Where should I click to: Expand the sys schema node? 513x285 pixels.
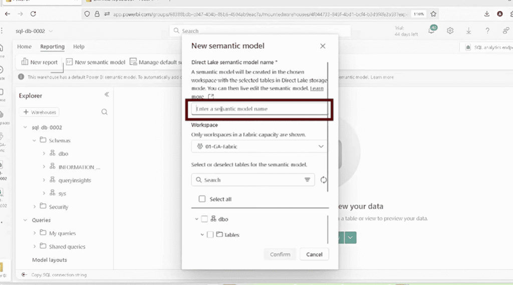point(44,193)
